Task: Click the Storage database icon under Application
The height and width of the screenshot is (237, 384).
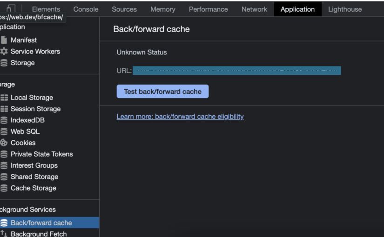Action: pyautogui.click(x=4, y=63)
